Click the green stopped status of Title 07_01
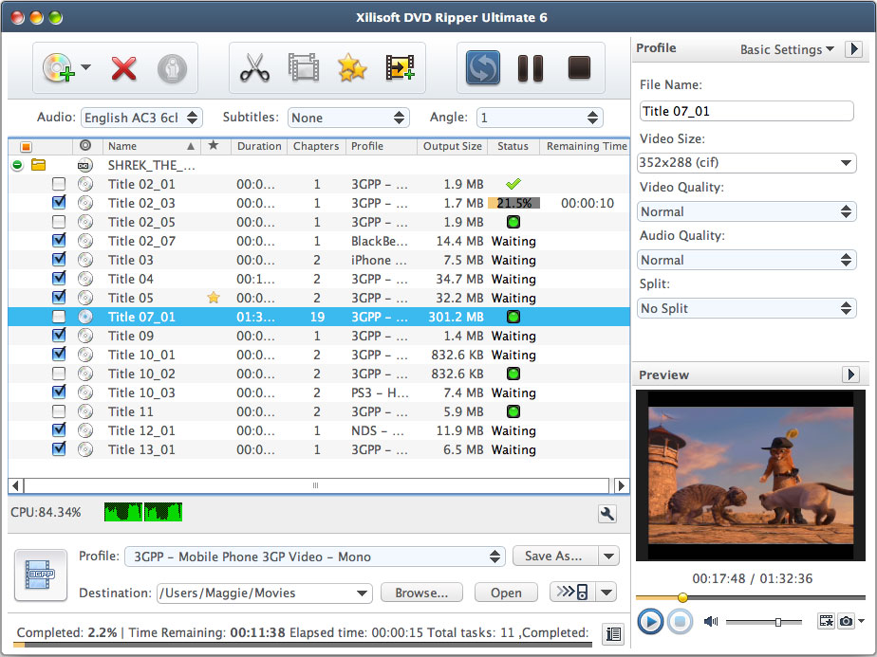The width and height of the screenshot is (877, 657). 513,317
